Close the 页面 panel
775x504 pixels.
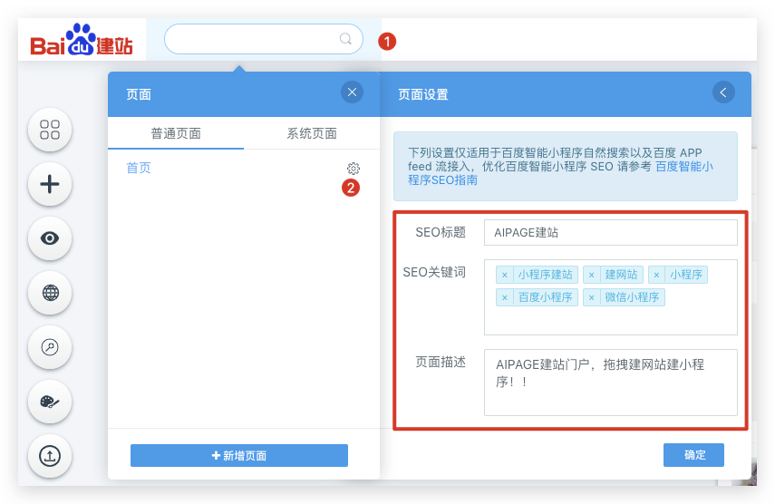(352, 92)
